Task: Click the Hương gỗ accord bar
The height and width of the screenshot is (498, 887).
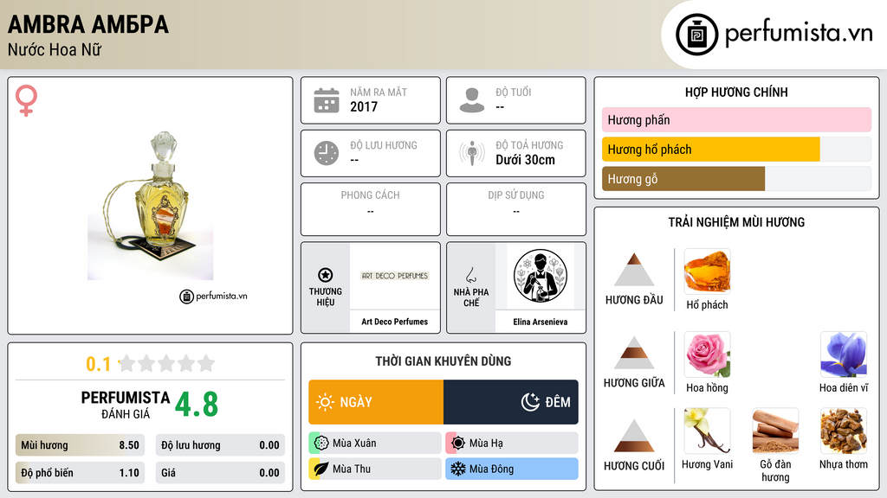Action: point(736,178)
